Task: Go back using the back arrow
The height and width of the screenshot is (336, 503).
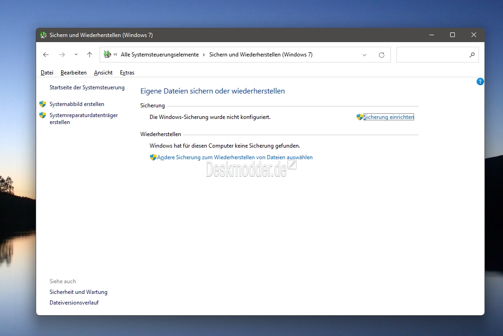Action: [46, 55]
